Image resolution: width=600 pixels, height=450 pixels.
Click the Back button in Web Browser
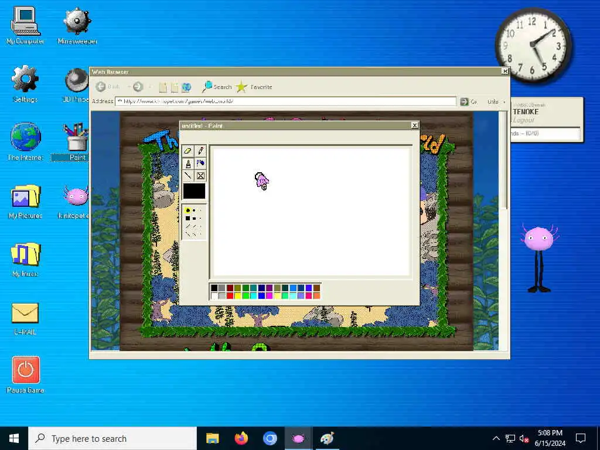click(108, 87)
